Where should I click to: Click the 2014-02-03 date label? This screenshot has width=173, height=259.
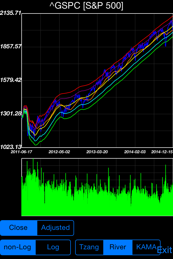(x=135, y=152)
